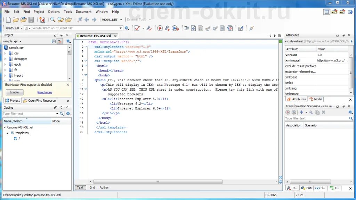356x200 pixels.
Task: Collapse the templates node in Outline
Action: (x=8, y=133)
